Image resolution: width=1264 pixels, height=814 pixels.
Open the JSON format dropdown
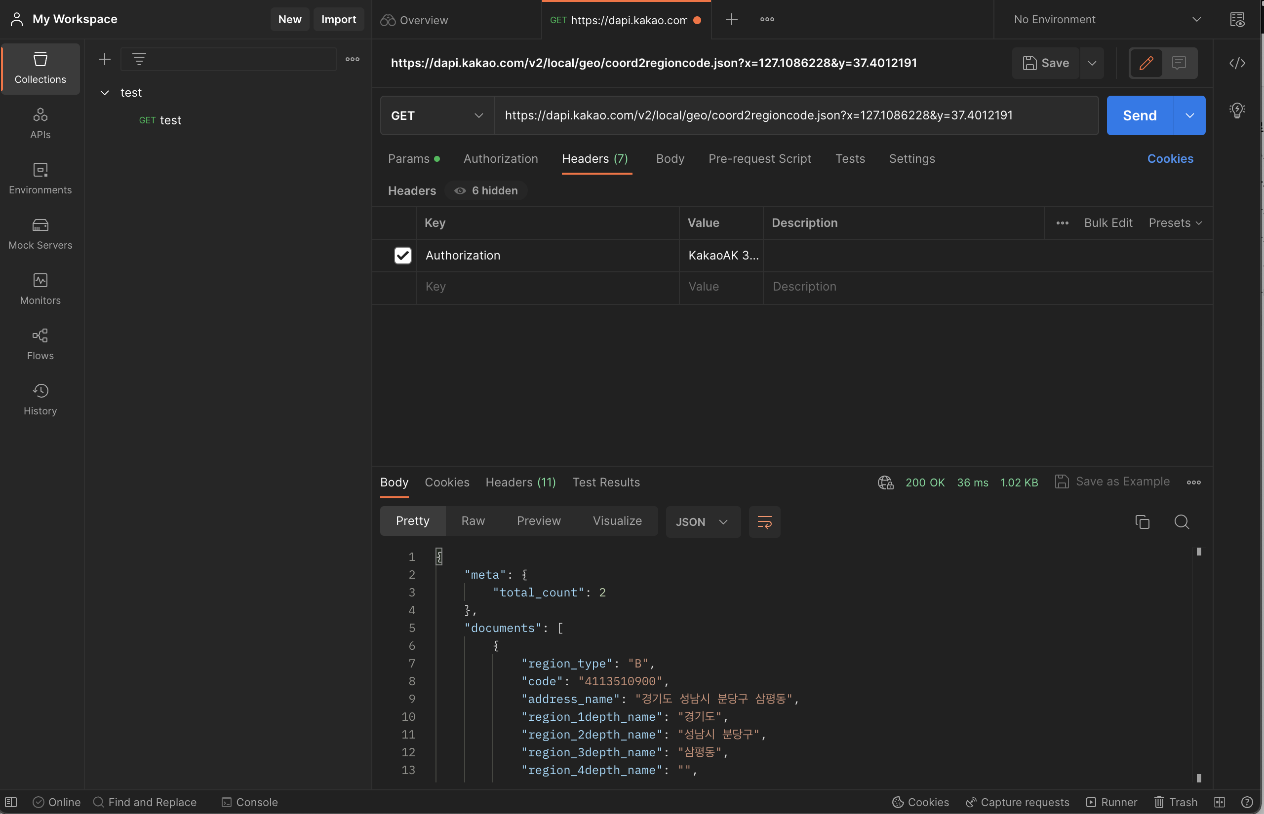tap(702, 522)
